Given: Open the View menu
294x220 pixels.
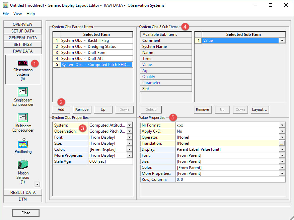Looking at the screenshot, I should 17,14.
